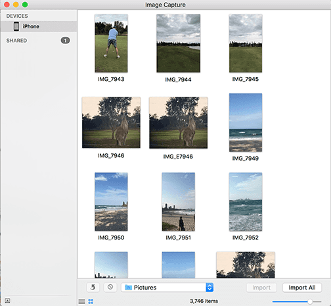Click the dimmed Import button

tap(261, 288)
